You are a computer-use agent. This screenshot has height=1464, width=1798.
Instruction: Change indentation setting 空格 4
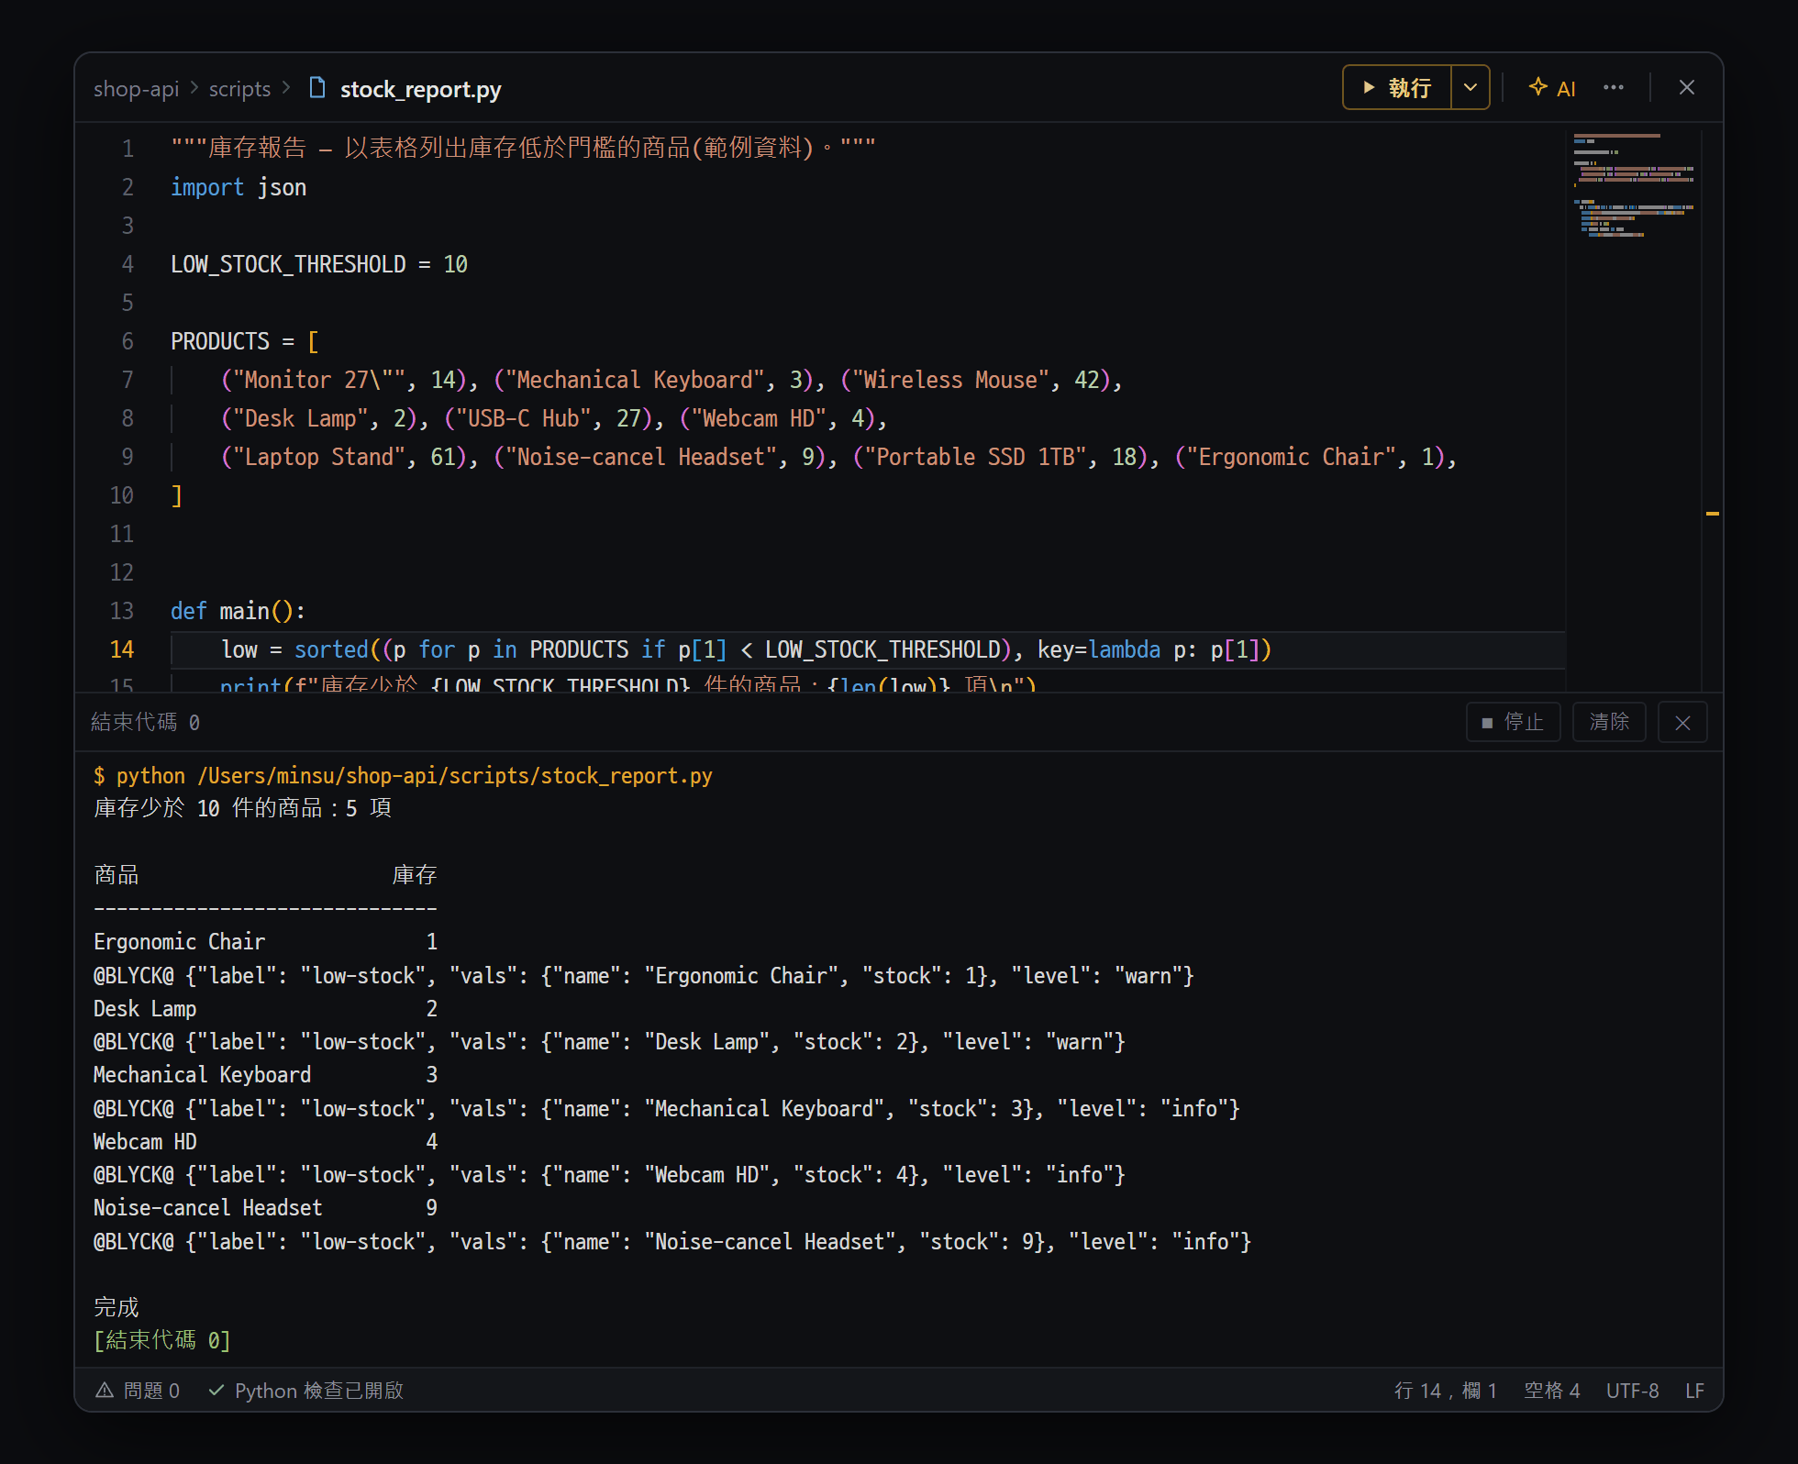coord(1552,1391)
